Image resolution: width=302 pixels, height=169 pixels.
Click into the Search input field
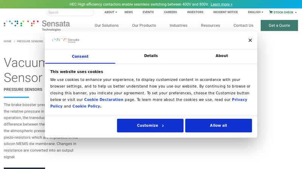click(70, 12)
